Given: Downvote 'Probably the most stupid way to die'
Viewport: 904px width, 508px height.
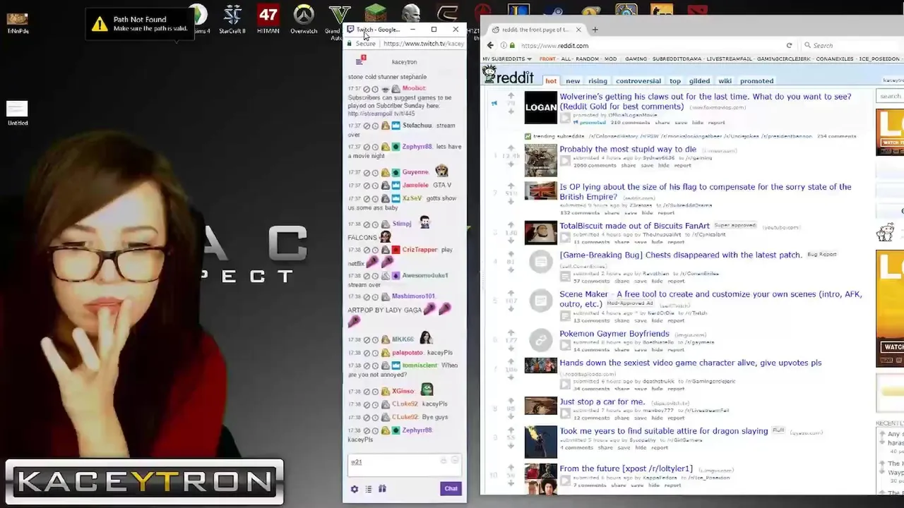Looking at the screenshot, I should (x=511, y=164).
